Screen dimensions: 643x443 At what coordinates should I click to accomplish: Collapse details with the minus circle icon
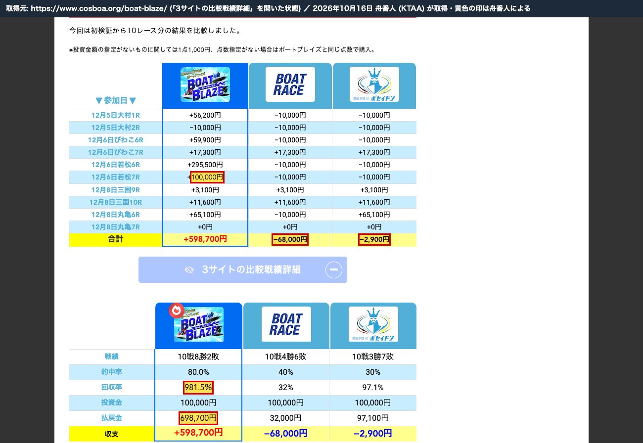click(334, 269)
